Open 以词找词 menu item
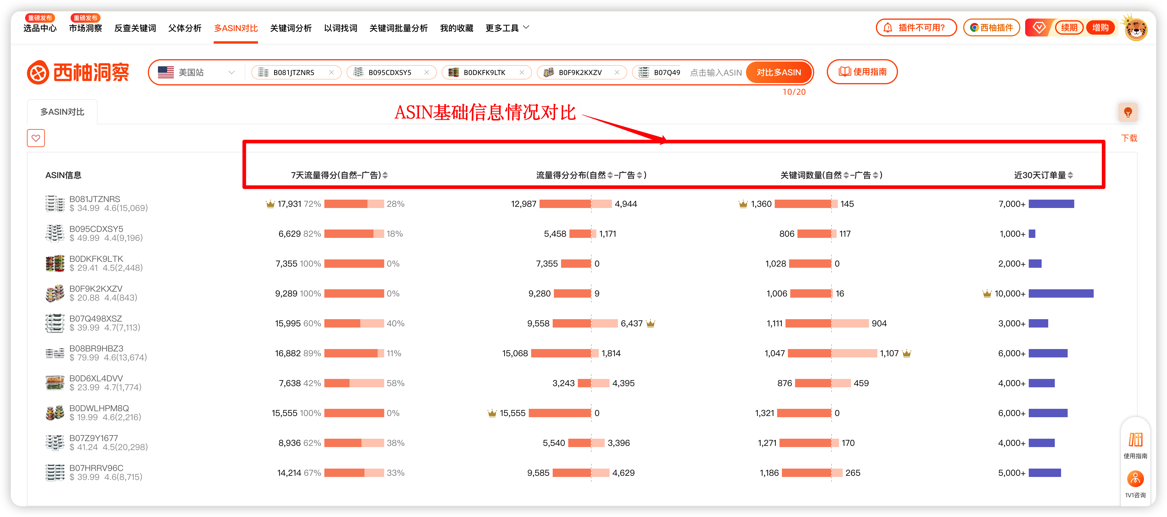The width and height of the screenshot is (1167, 517). pyautogui.click(x=341, y=28)
